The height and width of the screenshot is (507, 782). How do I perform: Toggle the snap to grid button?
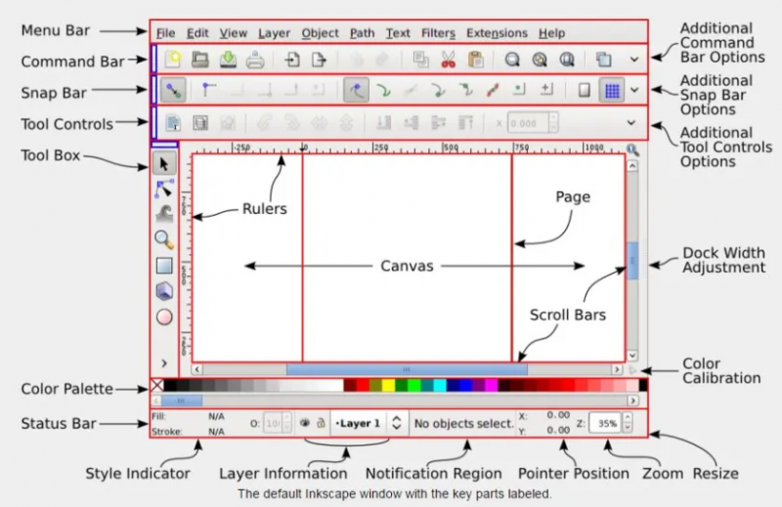pyautogui.click(x=612, y=91)
